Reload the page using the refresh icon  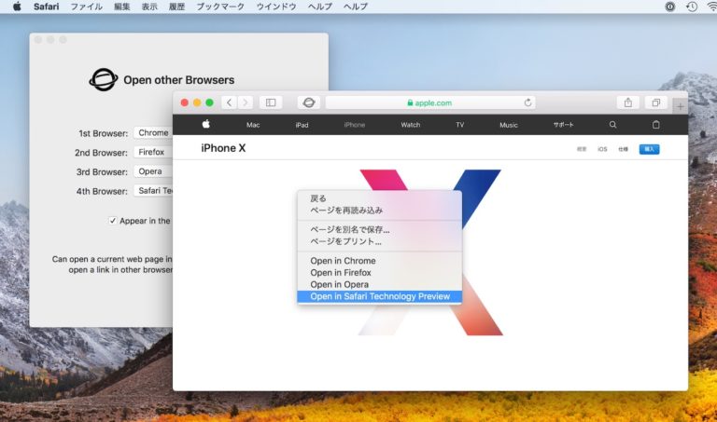[x=527, y=102]
